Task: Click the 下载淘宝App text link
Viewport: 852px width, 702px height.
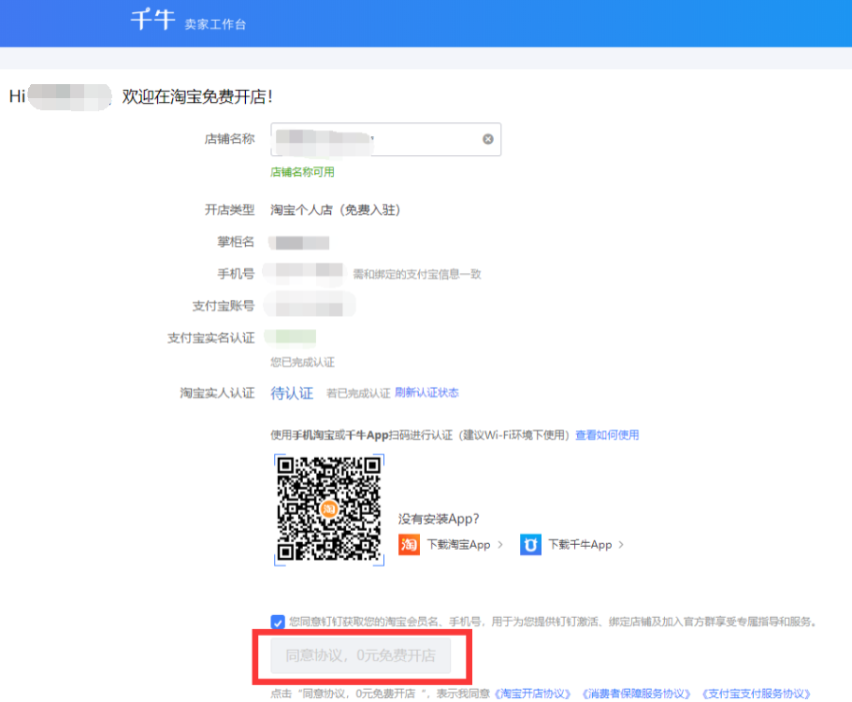Action: tap(458, 544)
